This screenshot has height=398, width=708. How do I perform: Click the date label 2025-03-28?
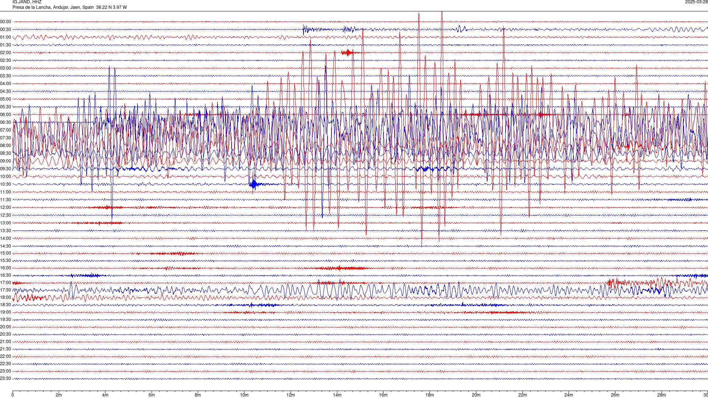click(696, 2)
